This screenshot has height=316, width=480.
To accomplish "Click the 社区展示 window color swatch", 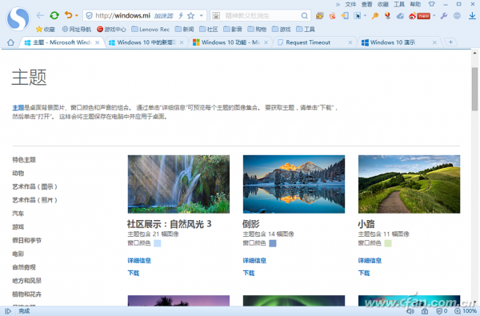I will pyautogui.click(x=157, y=243).
